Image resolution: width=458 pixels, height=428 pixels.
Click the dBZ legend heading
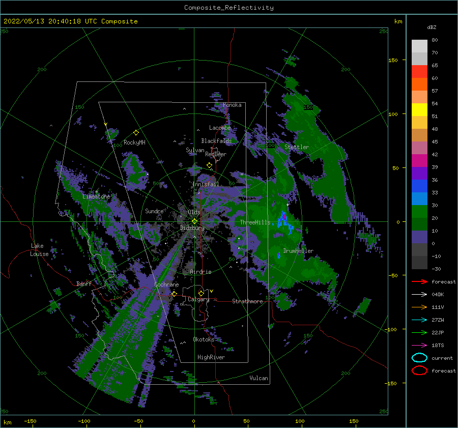[x=432, y=27]
